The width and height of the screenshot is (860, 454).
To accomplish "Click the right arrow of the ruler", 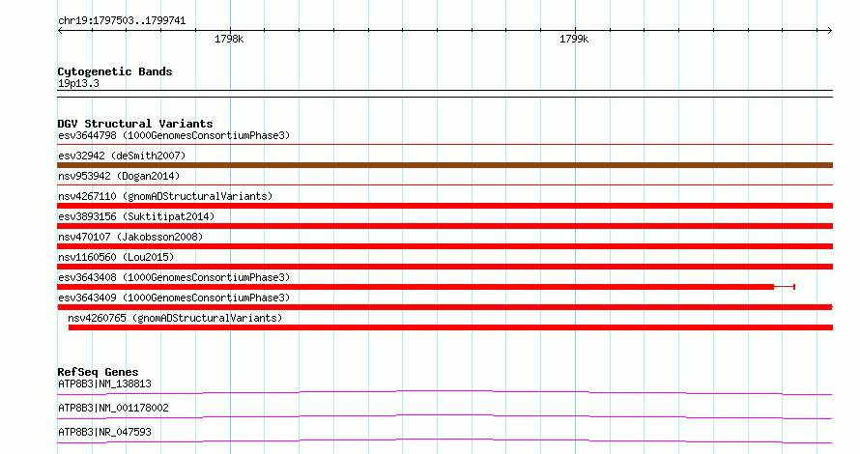I will pyautogui.click(x=829, y=31).
